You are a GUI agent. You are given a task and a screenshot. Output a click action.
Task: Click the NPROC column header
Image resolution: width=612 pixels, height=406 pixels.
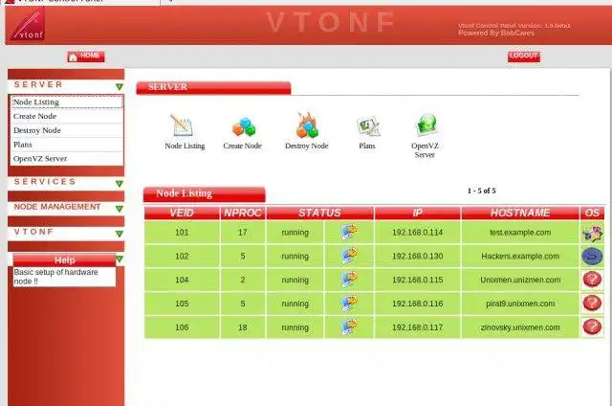pyautogui.click(x=243, y=213)
